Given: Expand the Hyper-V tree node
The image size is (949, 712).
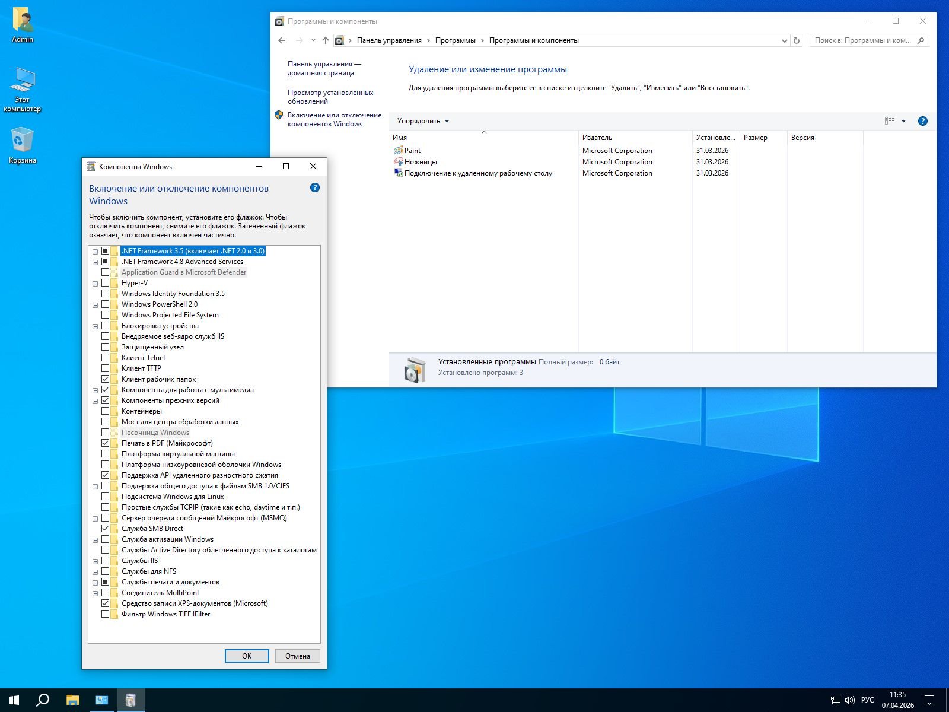Looking at the screenshot, I should point(95,284).
